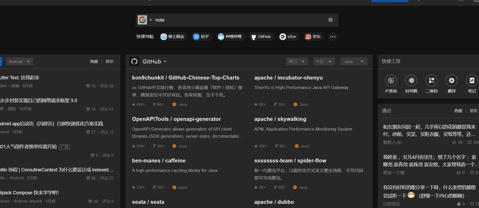The width and height of the screenshot is (479, 208).
Task: Click fork count 6K+ of GitHub-Chinese-Top-Charts
Action: (x=159, y=105)
